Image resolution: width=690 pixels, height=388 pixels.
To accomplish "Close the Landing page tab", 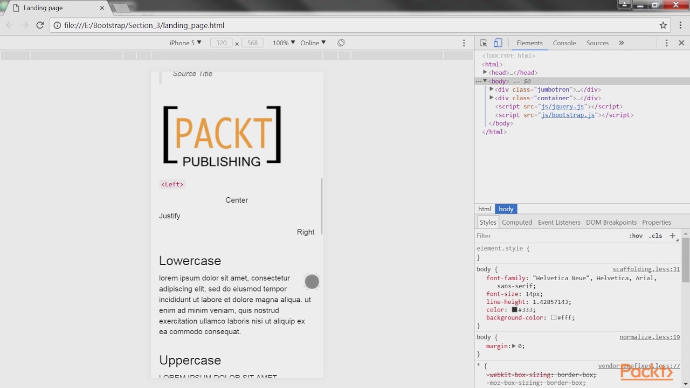I will tap(102, 8).
